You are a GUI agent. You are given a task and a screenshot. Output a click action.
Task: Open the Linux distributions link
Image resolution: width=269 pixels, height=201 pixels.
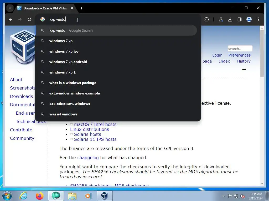pyautogui.click(x=90, y=129)
